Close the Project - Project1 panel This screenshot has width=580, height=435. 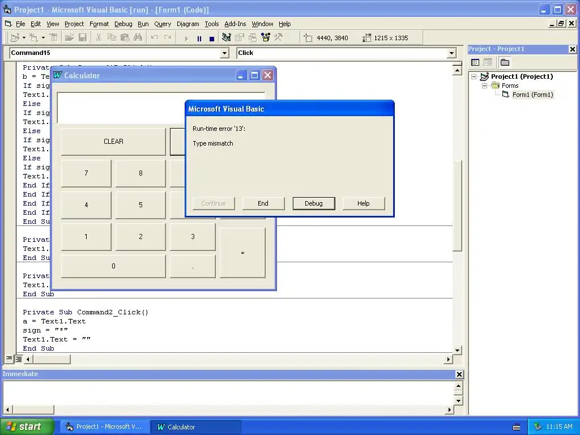pos(572,49)
